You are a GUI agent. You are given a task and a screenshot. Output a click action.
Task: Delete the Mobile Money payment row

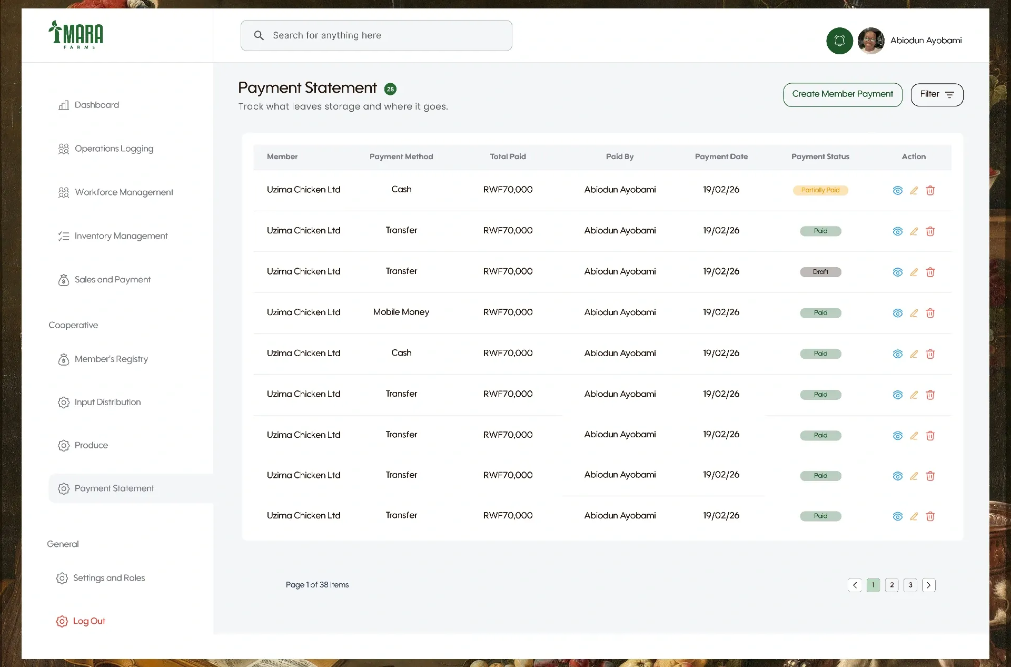point(930,313)
